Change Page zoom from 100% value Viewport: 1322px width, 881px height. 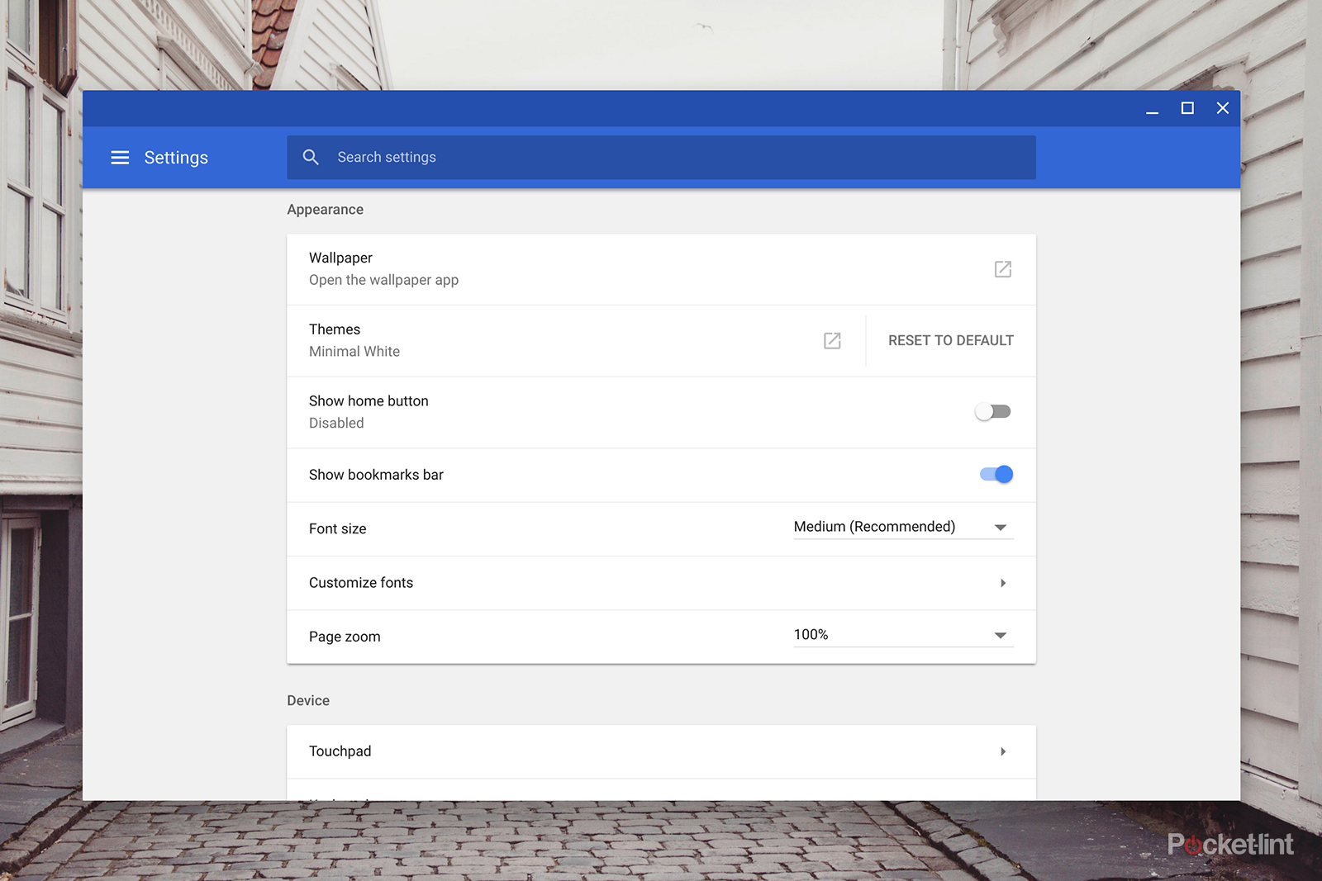coord(810,635)
